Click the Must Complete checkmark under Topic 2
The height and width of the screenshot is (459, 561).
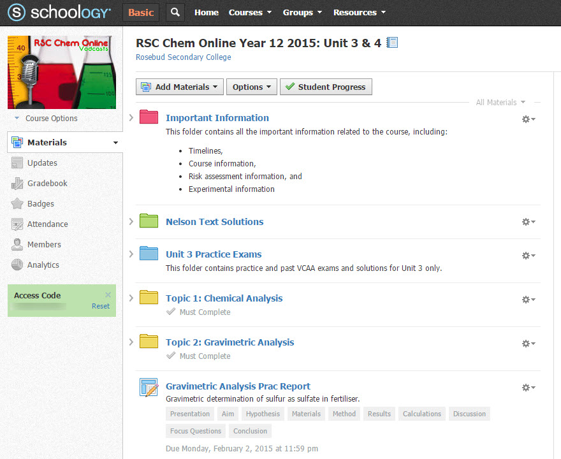point(171,355)
